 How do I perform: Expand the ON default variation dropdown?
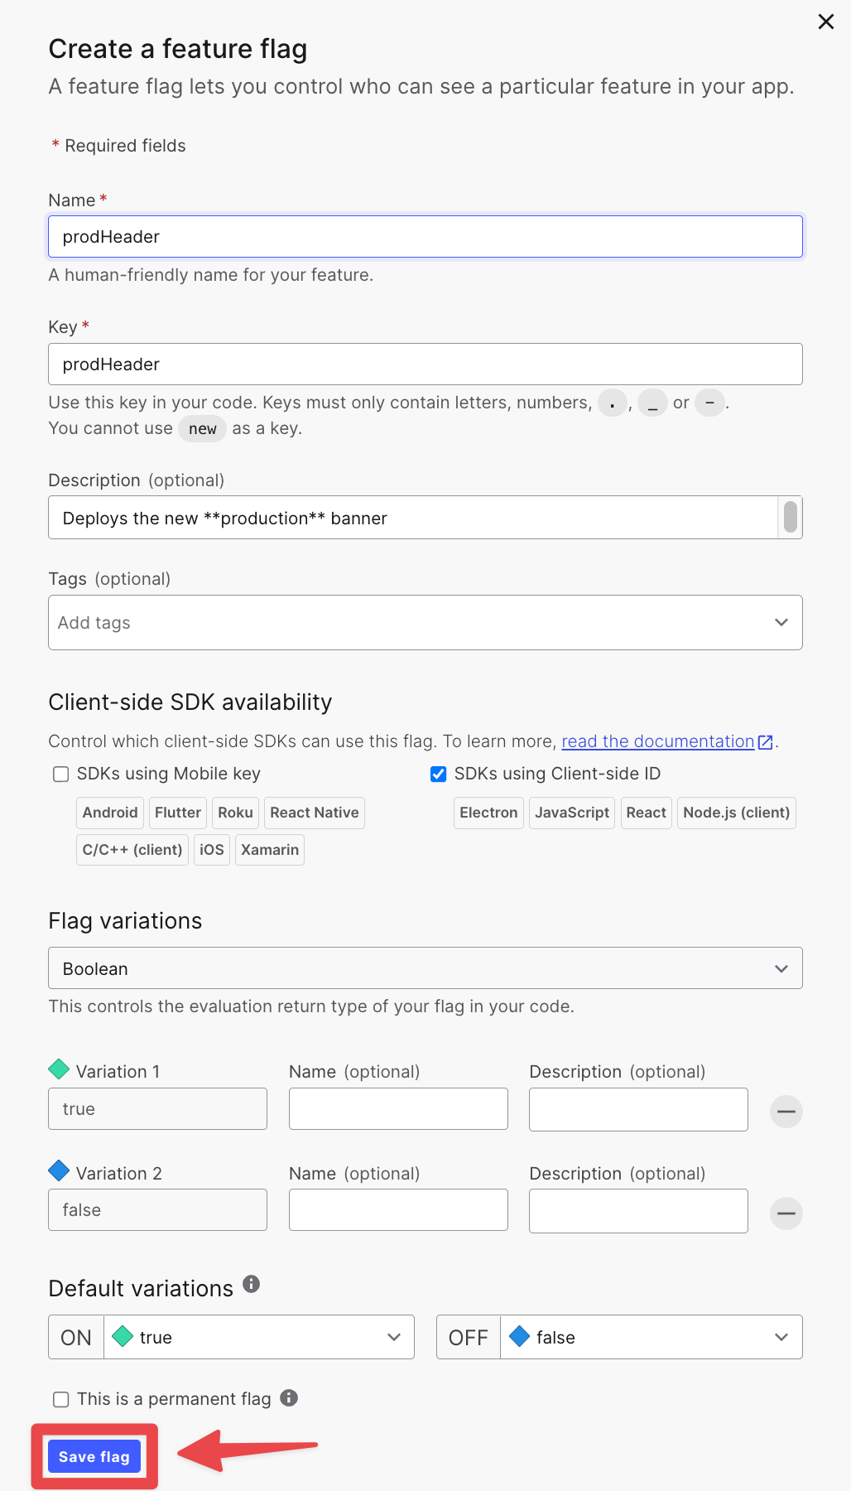[259, 1337]
